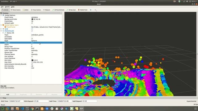This screenshot has height=111, width=198.
Task: Click the PointCloud2 display icon
Action: point(3,31)
